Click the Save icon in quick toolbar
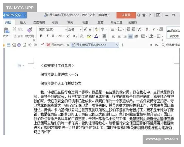 [x=9, y=45]
